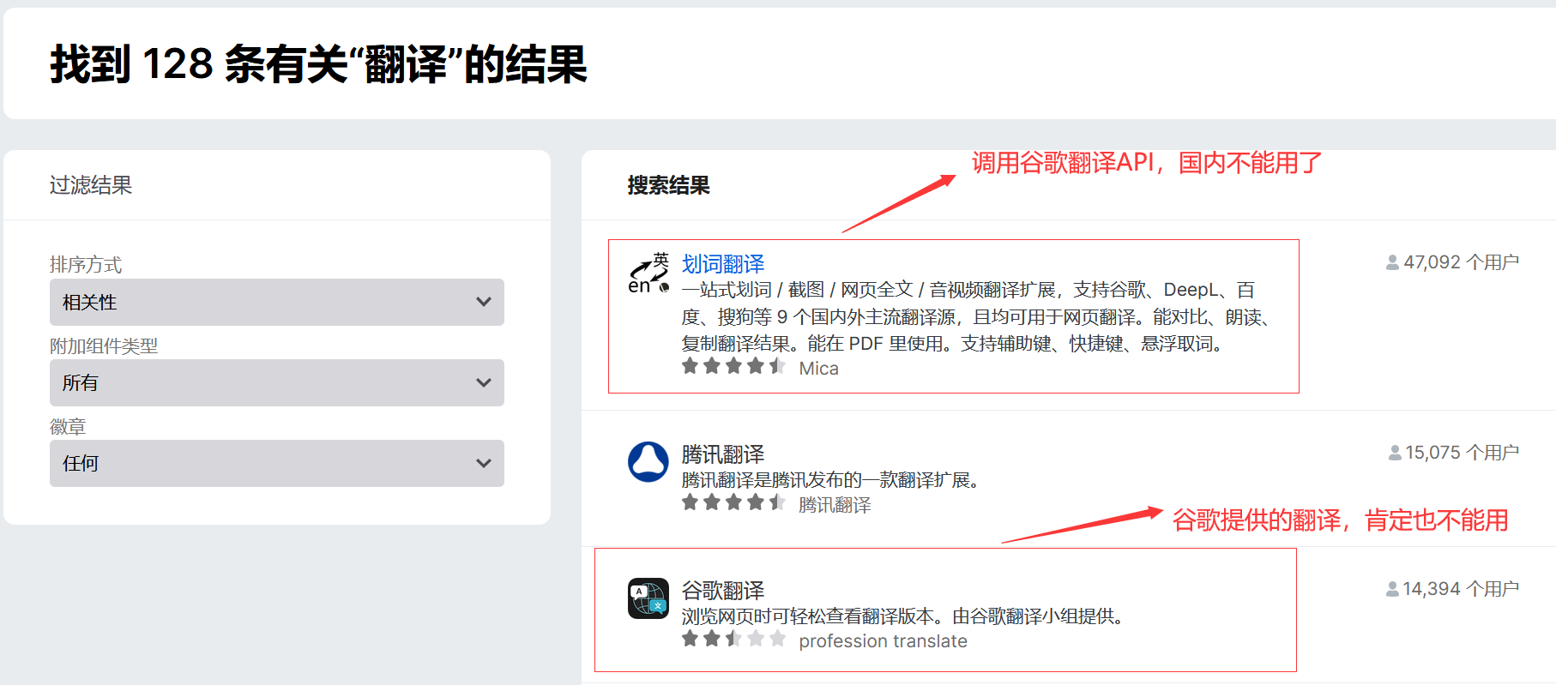Click the 找到 128 条有关"翻译"的结果 heading
This screenshot has width=1556, height=685.
click(318, 64)
